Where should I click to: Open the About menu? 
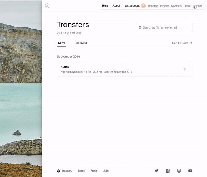coord(116,6)
